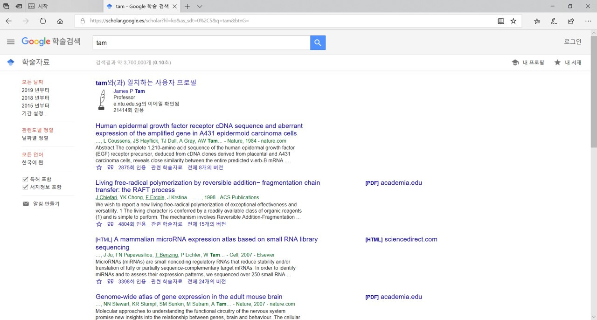Cite the Human epidermal growth factor article

pos(110,167)
